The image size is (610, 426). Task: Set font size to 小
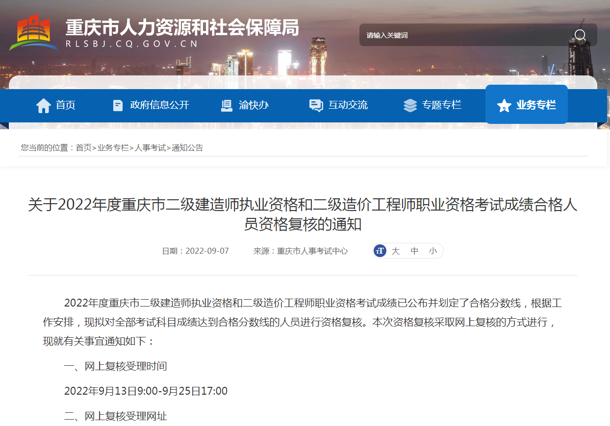(x=432, y=251)
